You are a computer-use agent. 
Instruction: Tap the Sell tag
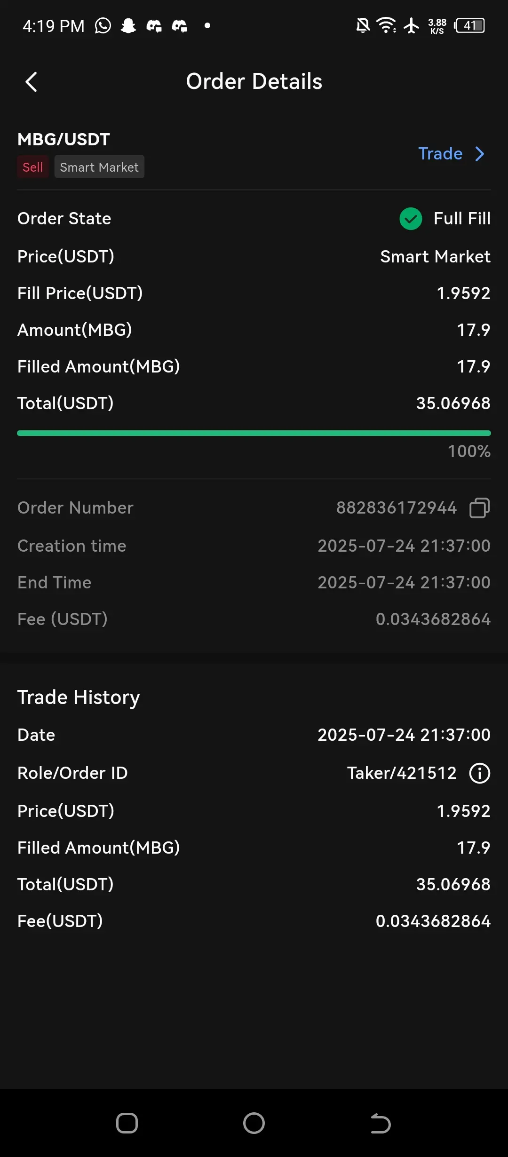(x=33, y=167)
